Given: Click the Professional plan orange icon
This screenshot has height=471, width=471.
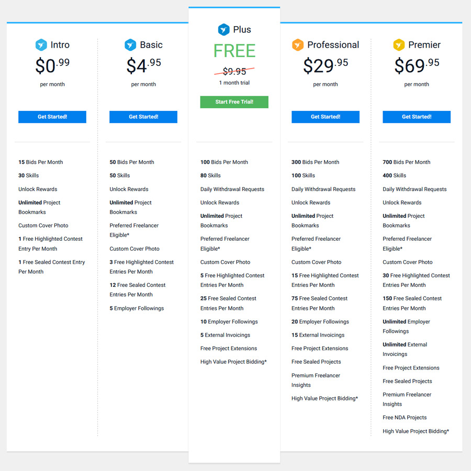Looking at the screenshot, I should point(298,45).
